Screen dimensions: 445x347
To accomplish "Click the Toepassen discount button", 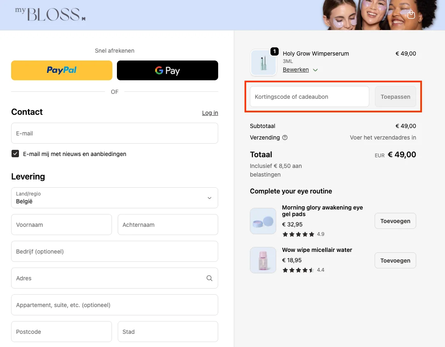I will [395, 97].
